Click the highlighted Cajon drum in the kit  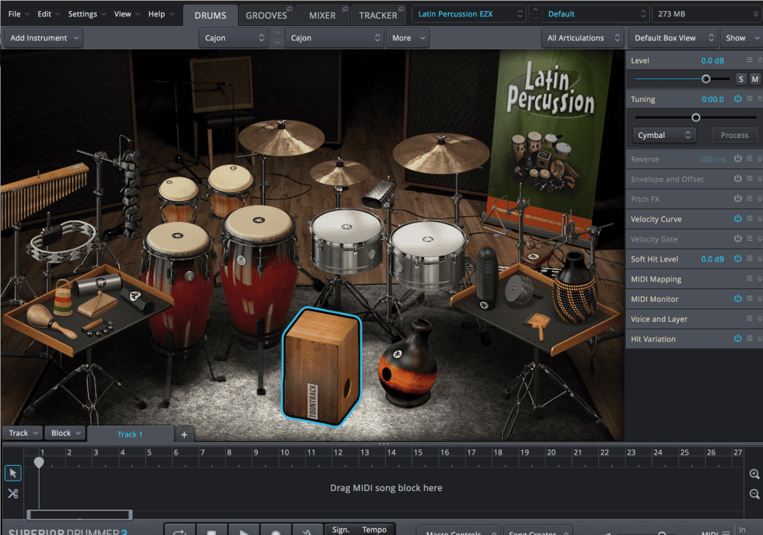click(322, 365)
